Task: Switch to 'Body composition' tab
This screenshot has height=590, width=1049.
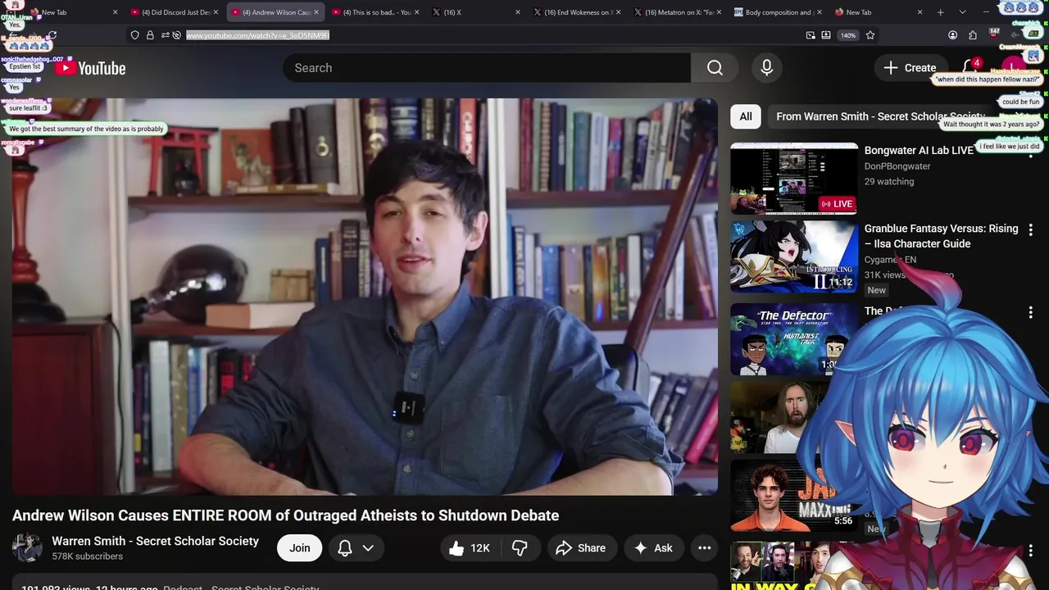Action: click(777, 12)
